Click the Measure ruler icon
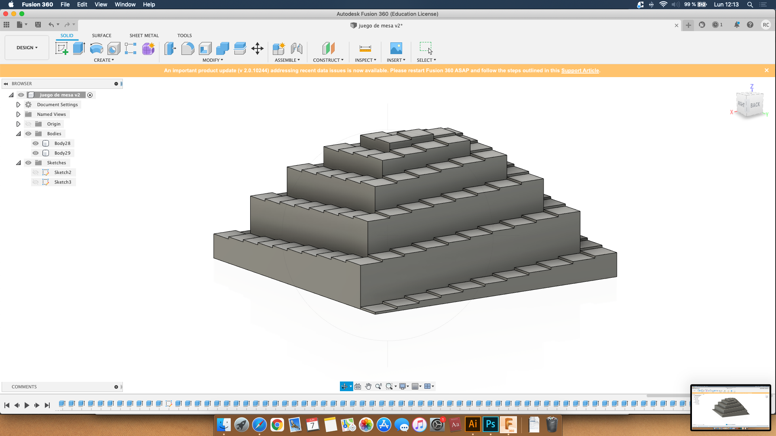776x436 pixels. (365, 48)
